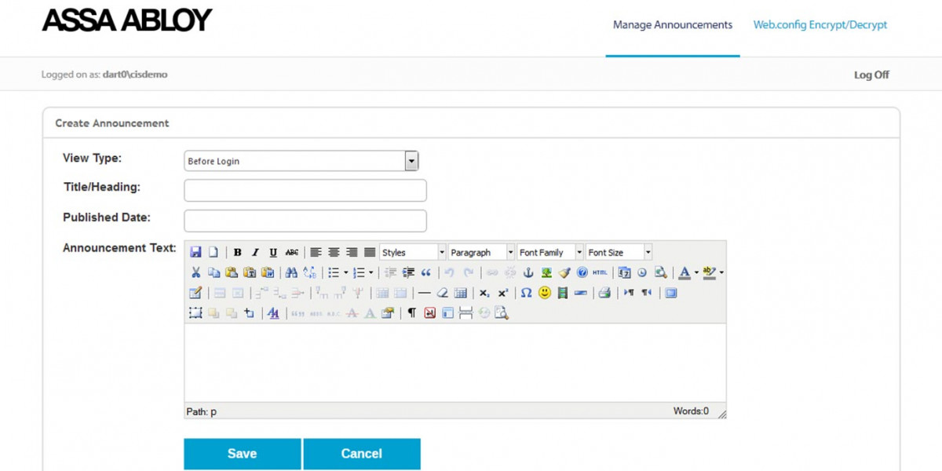
Task: Click the Log Off link
Action: (x=871, y=75)
